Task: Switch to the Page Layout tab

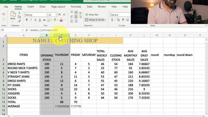Action: point(58,6)
